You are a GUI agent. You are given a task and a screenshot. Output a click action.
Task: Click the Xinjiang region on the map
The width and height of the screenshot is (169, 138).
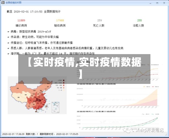coord(18,89)
